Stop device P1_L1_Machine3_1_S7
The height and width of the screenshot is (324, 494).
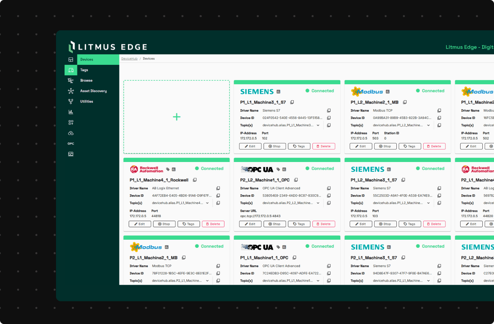coord(275,146)
